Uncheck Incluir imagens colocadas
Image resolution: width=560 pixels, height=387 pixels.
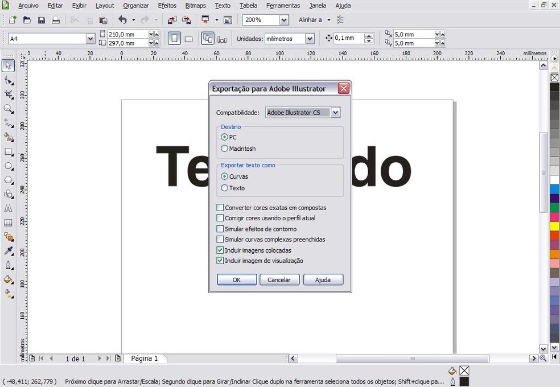(220, 250)
